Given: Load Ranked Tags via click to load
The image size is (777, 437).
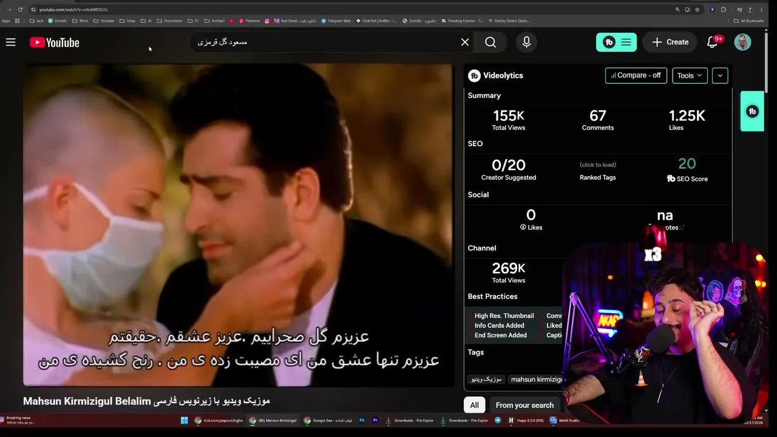Looking at the screenshot, I should (x=597, y=165).
